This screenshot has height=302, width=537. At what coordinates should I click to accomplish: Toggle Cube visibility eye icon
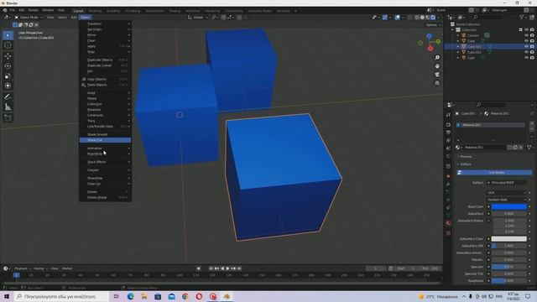click(526, 41)
